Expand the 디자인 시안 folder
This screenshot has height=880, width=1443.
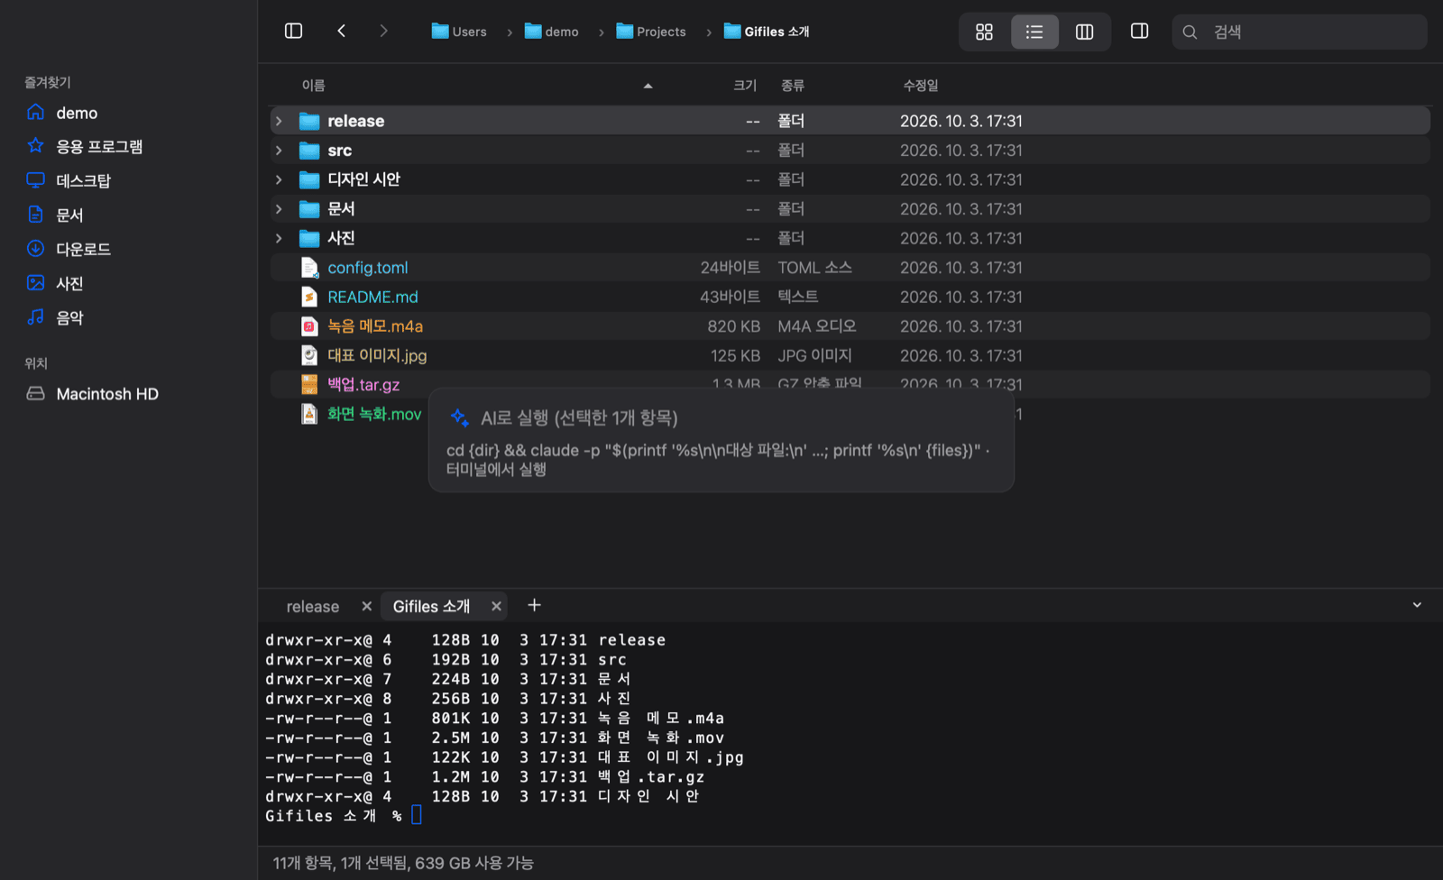point(279,179)
